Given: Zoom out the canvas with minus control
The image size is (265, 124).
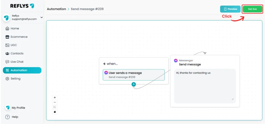Looking at the screenshot, I should [x=55, y=102].
